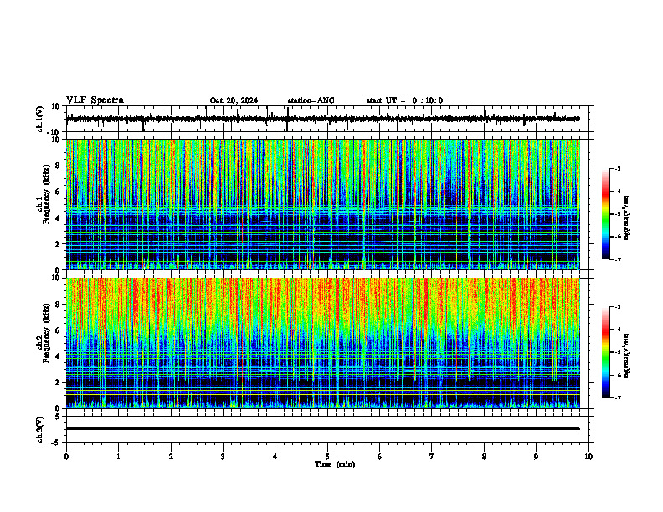Click the time axis tick label "7"
The height and width of the screenshot is (512, 663).
432,457
